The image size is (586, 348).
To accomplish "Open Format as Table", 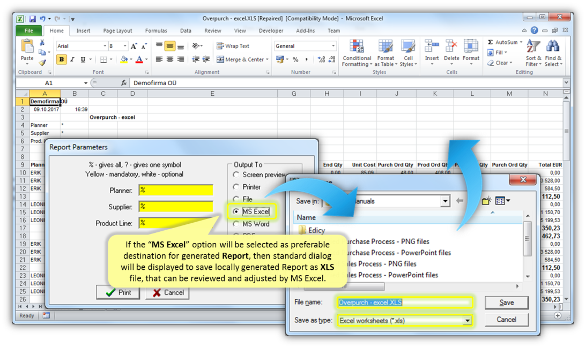I will coord(385,54).
